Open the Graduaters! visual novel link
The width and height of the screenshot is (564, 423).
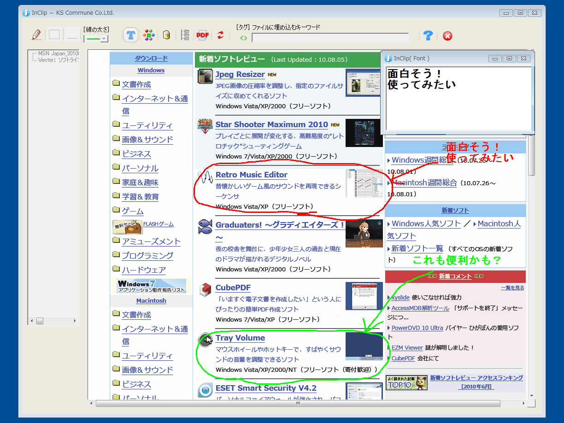coord(280,225)
